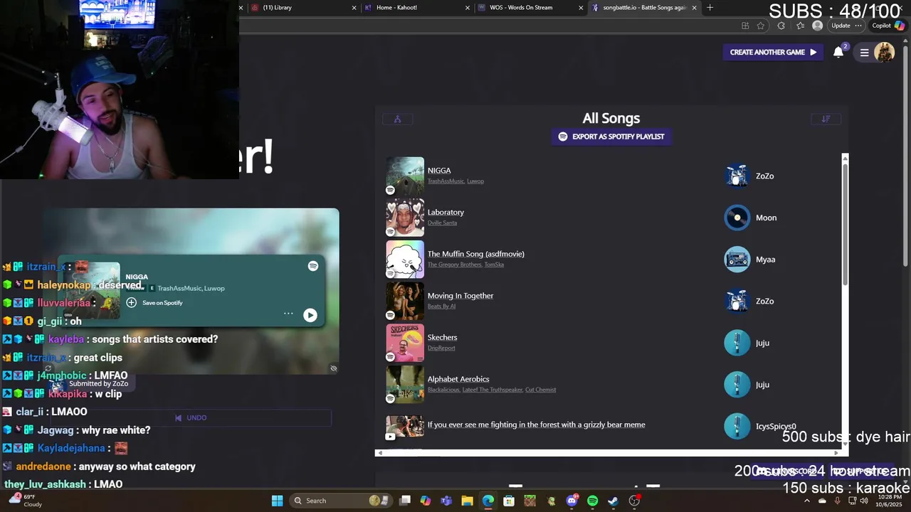Click the Cut Chemist artist link
Screen dimensions: 911x512
click(x=541, y=390)
